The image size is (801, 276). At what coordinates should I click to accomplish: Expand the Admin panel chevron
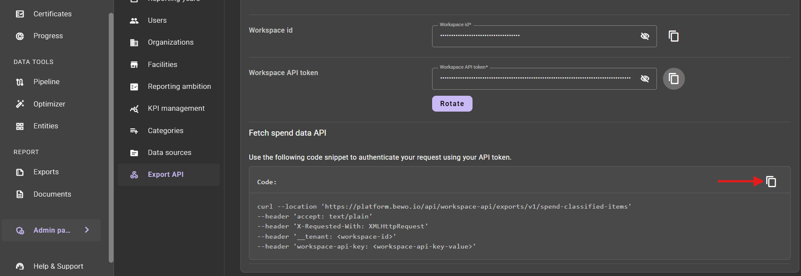[87, 230]
